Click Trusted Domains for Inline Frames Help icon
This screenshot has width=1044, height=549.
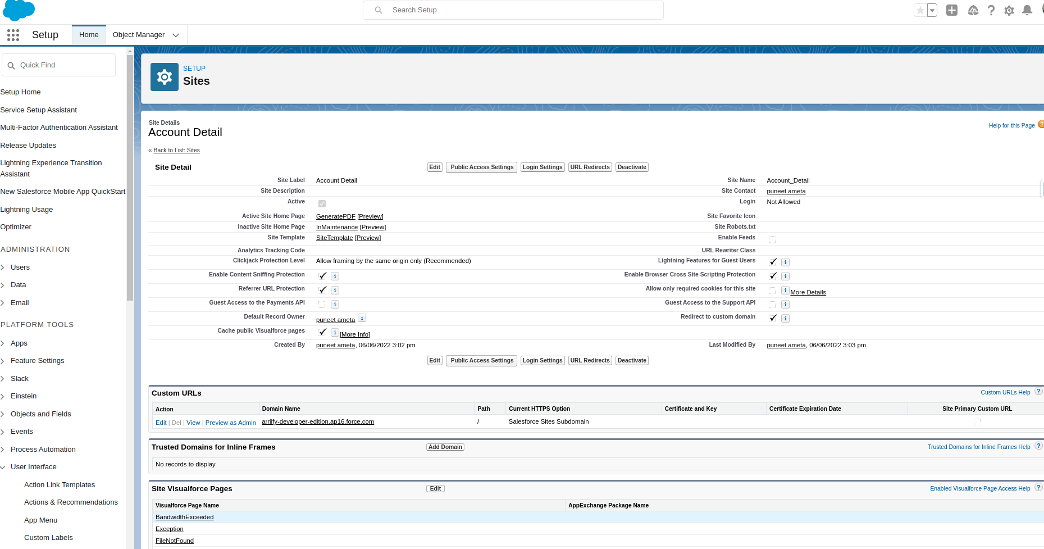click(x=1039, y=446)
